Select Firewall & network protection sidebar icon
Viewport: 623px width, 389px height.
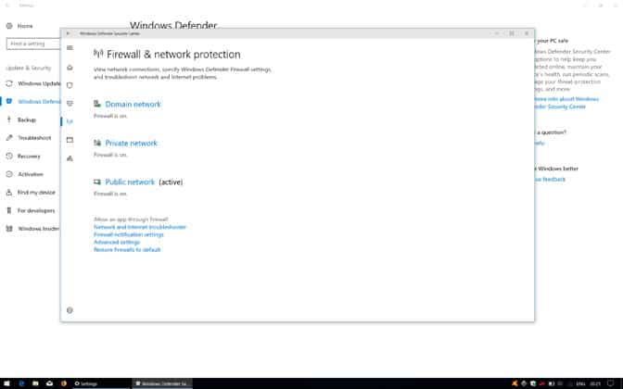70,121
